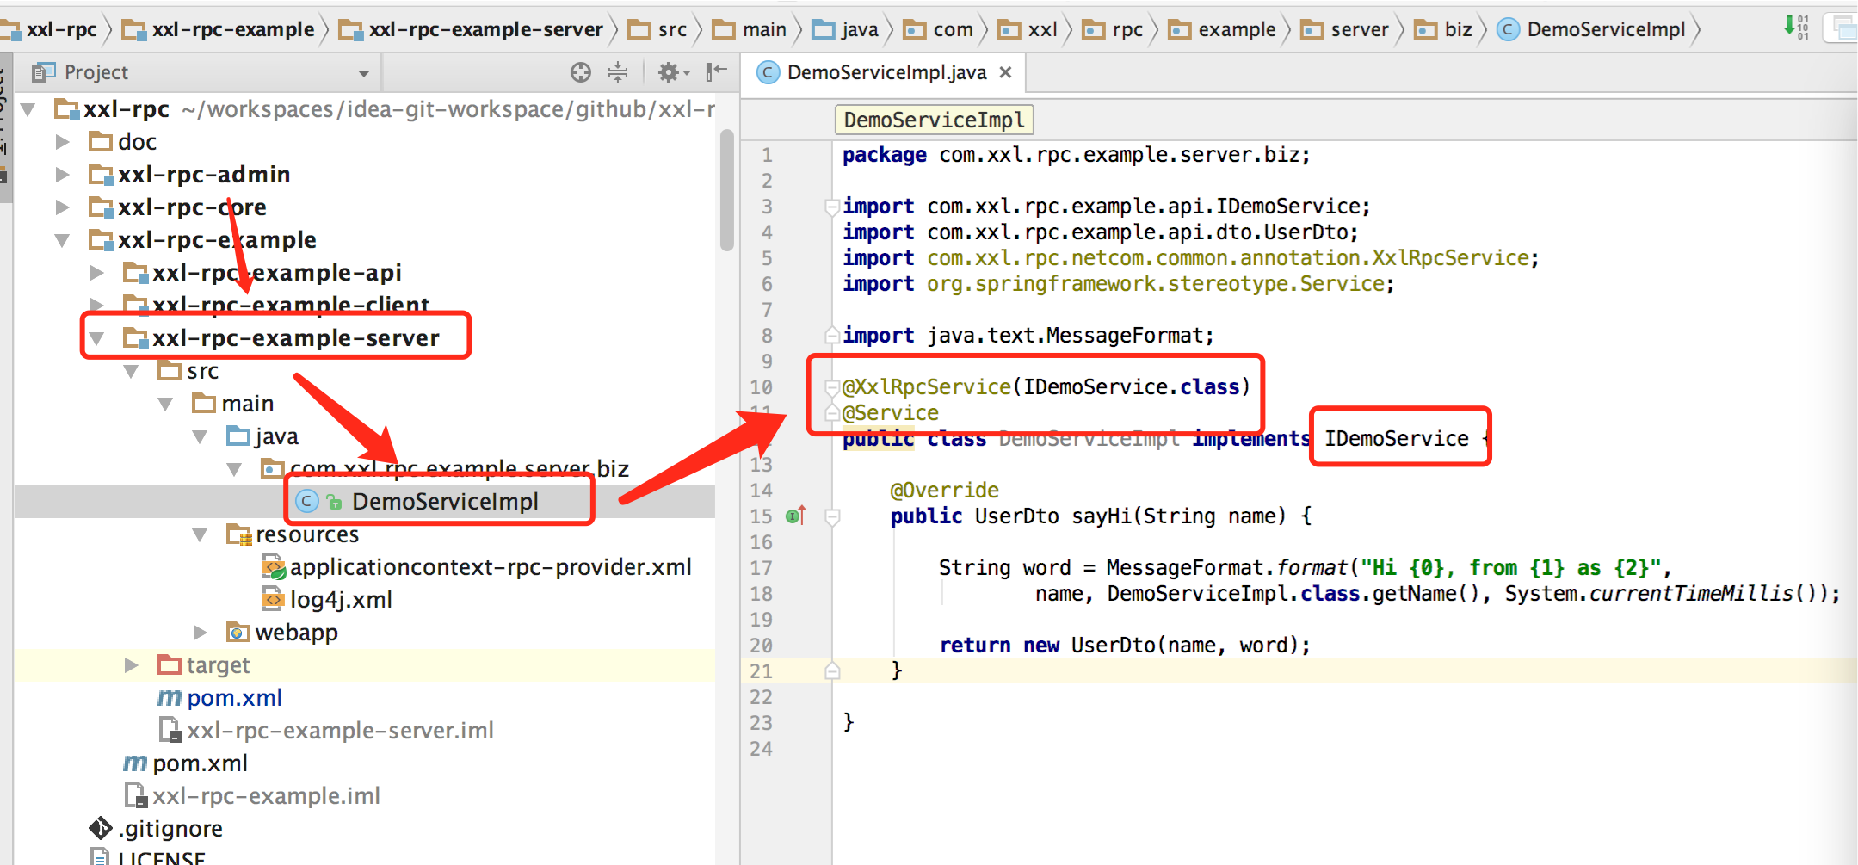Click the Project panel scrollbar
The image size is (1858, 865).
point(727,189)
